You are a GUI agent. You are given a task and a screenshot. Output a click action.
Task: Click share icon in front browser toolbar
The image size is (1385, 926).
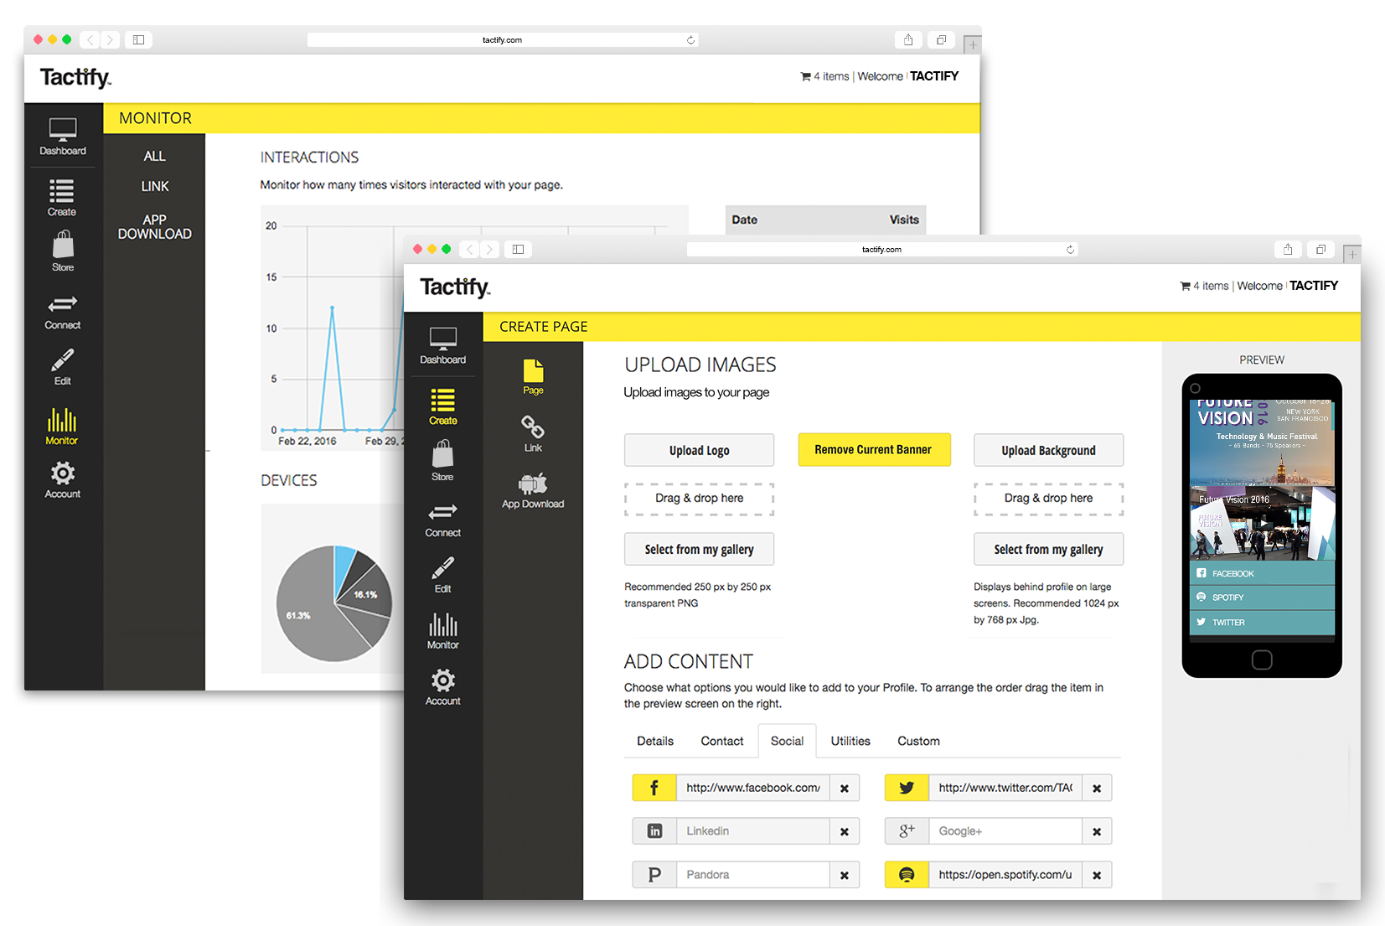pos(1288,249)
